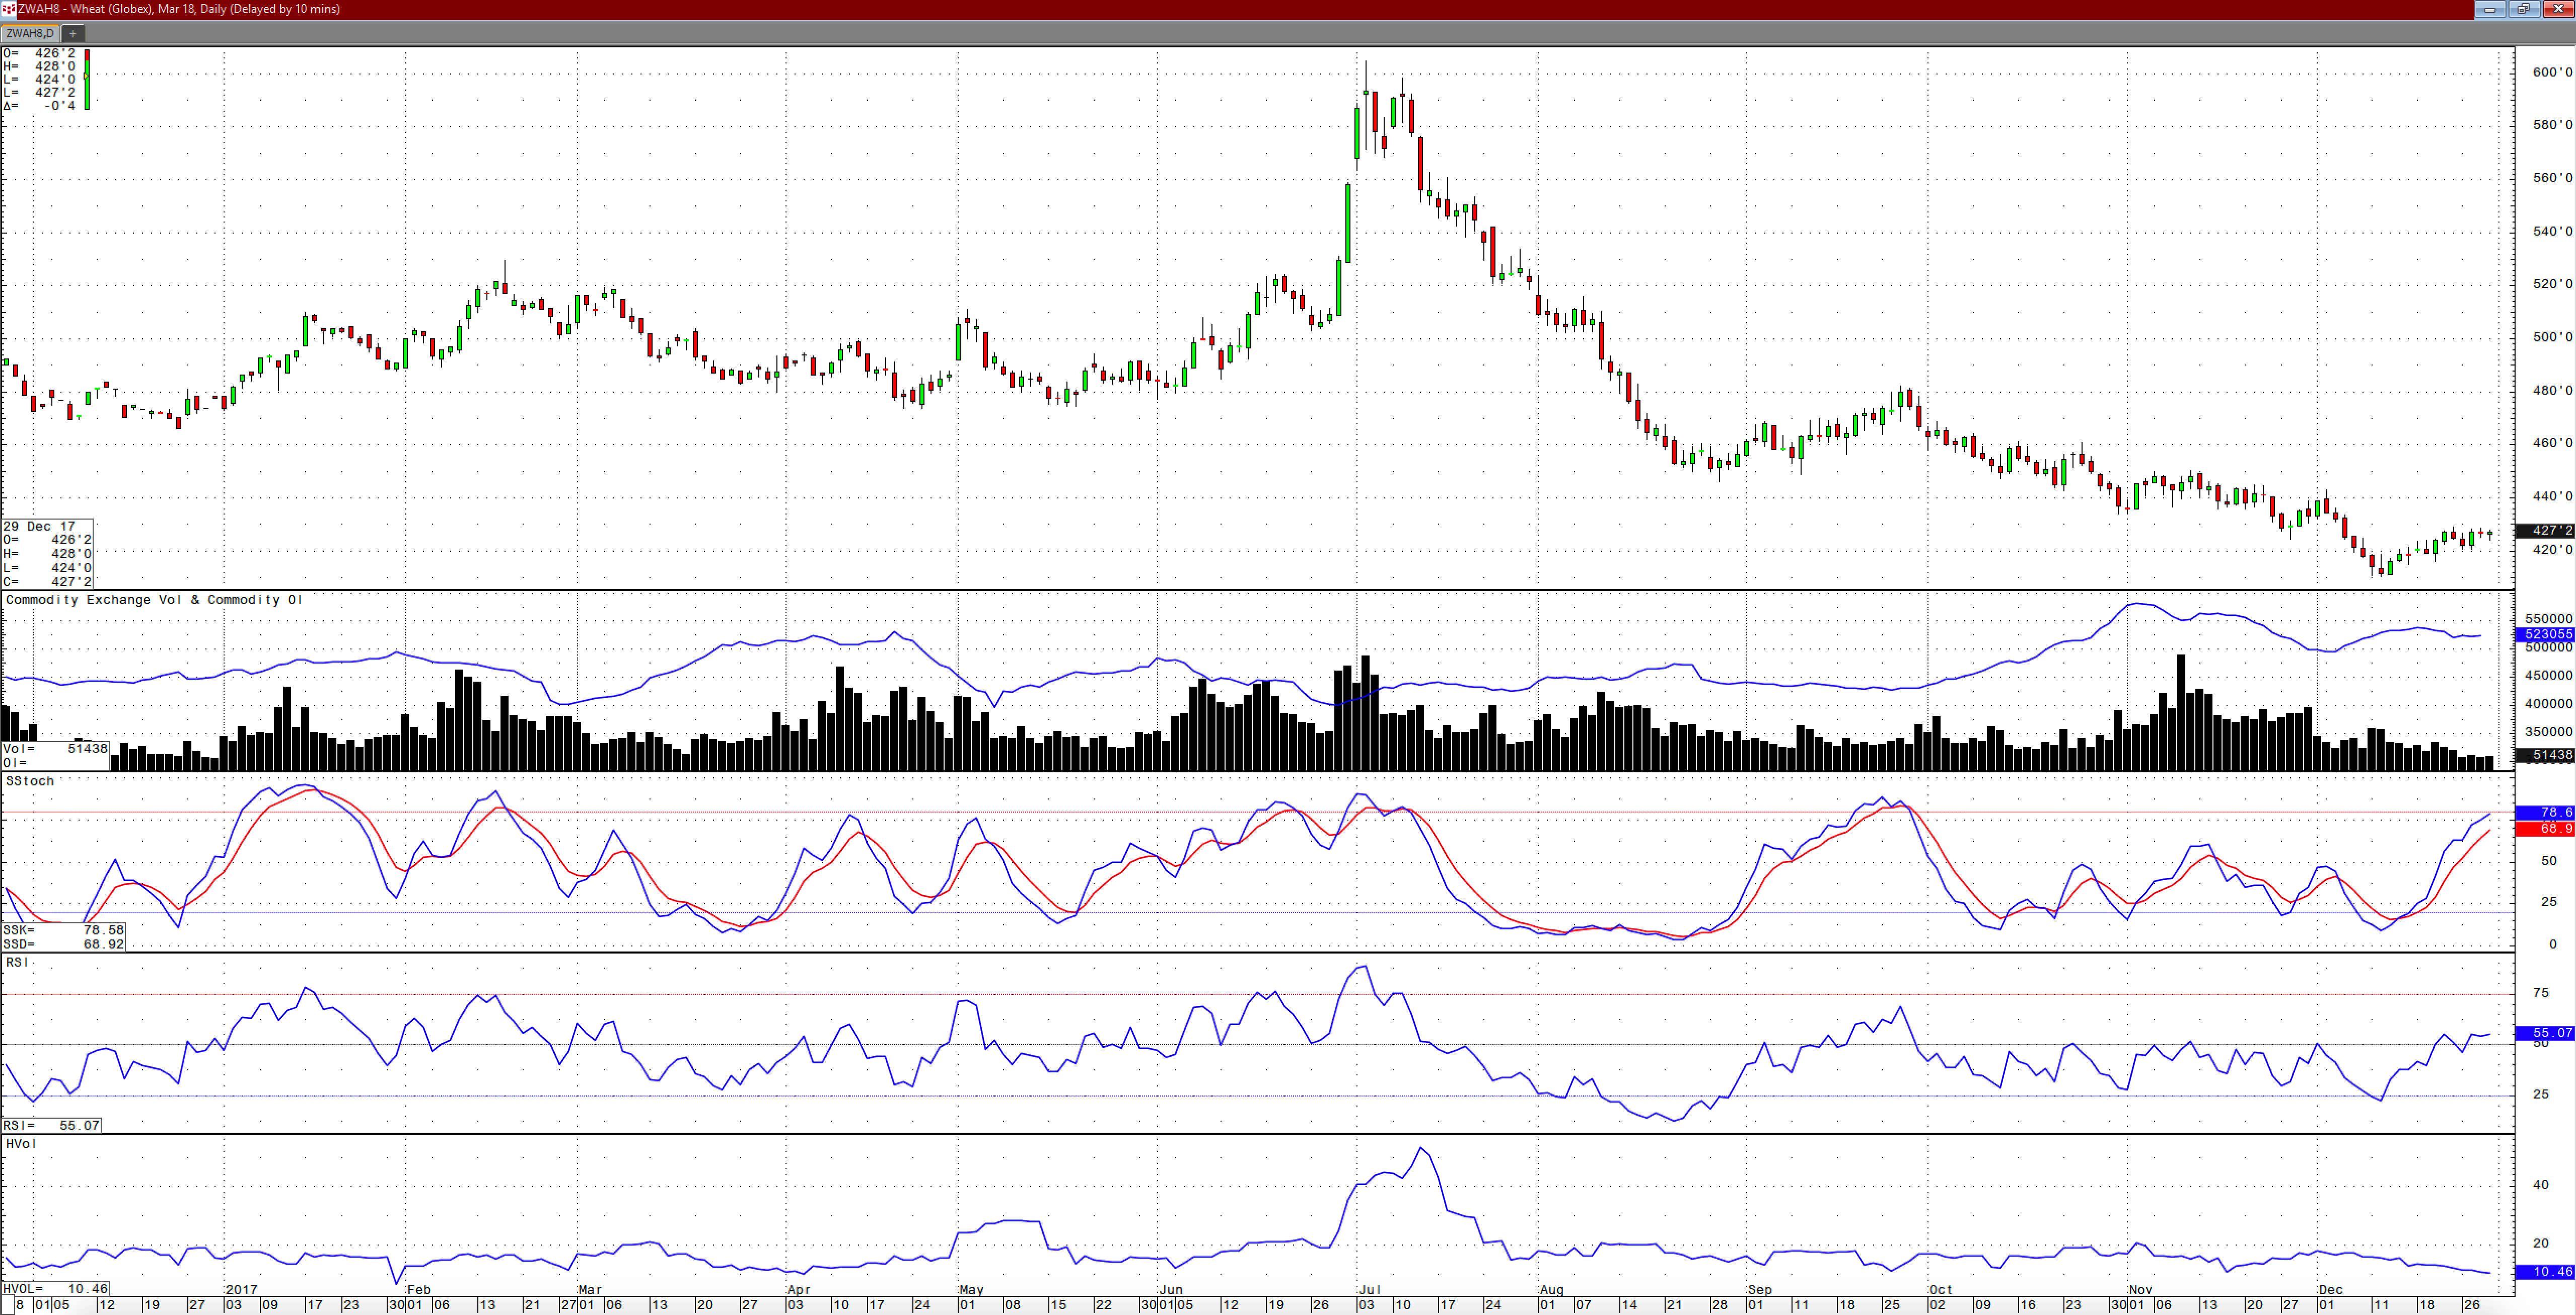
Task: Click the blue 78.6 stochastic value tag
Action: (2545, 812)
